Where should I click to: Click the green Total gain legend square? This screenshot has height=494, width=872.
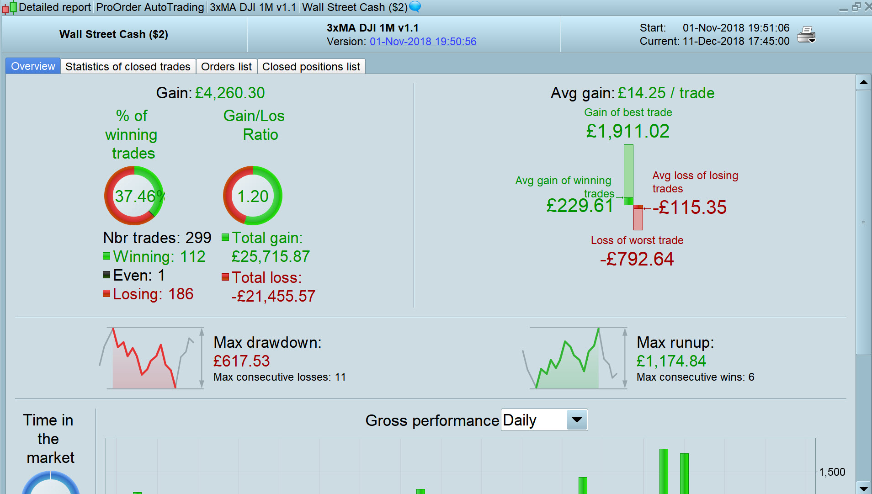click(x=225, y=237)
